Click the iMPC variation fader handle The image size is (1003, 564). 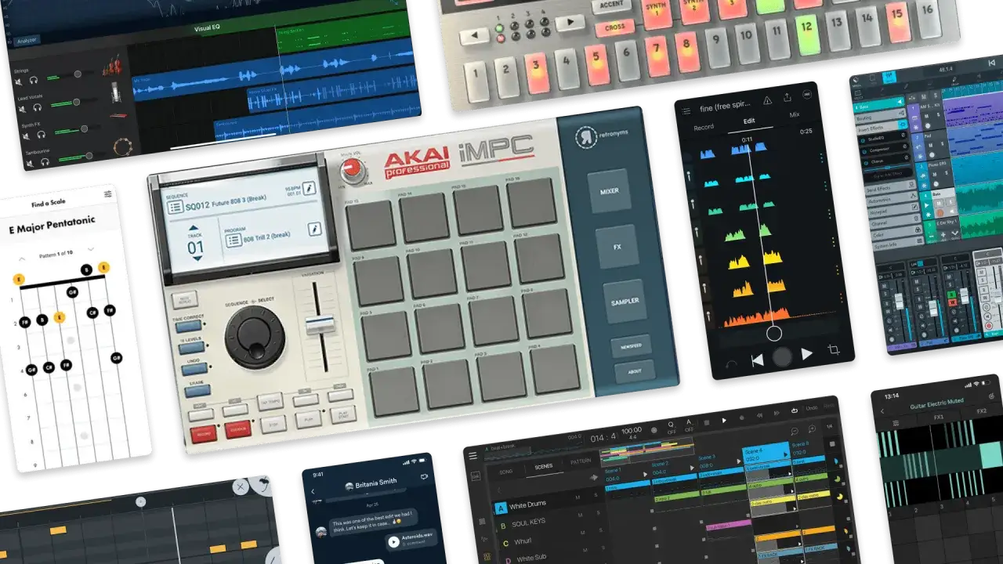(320, 324)
